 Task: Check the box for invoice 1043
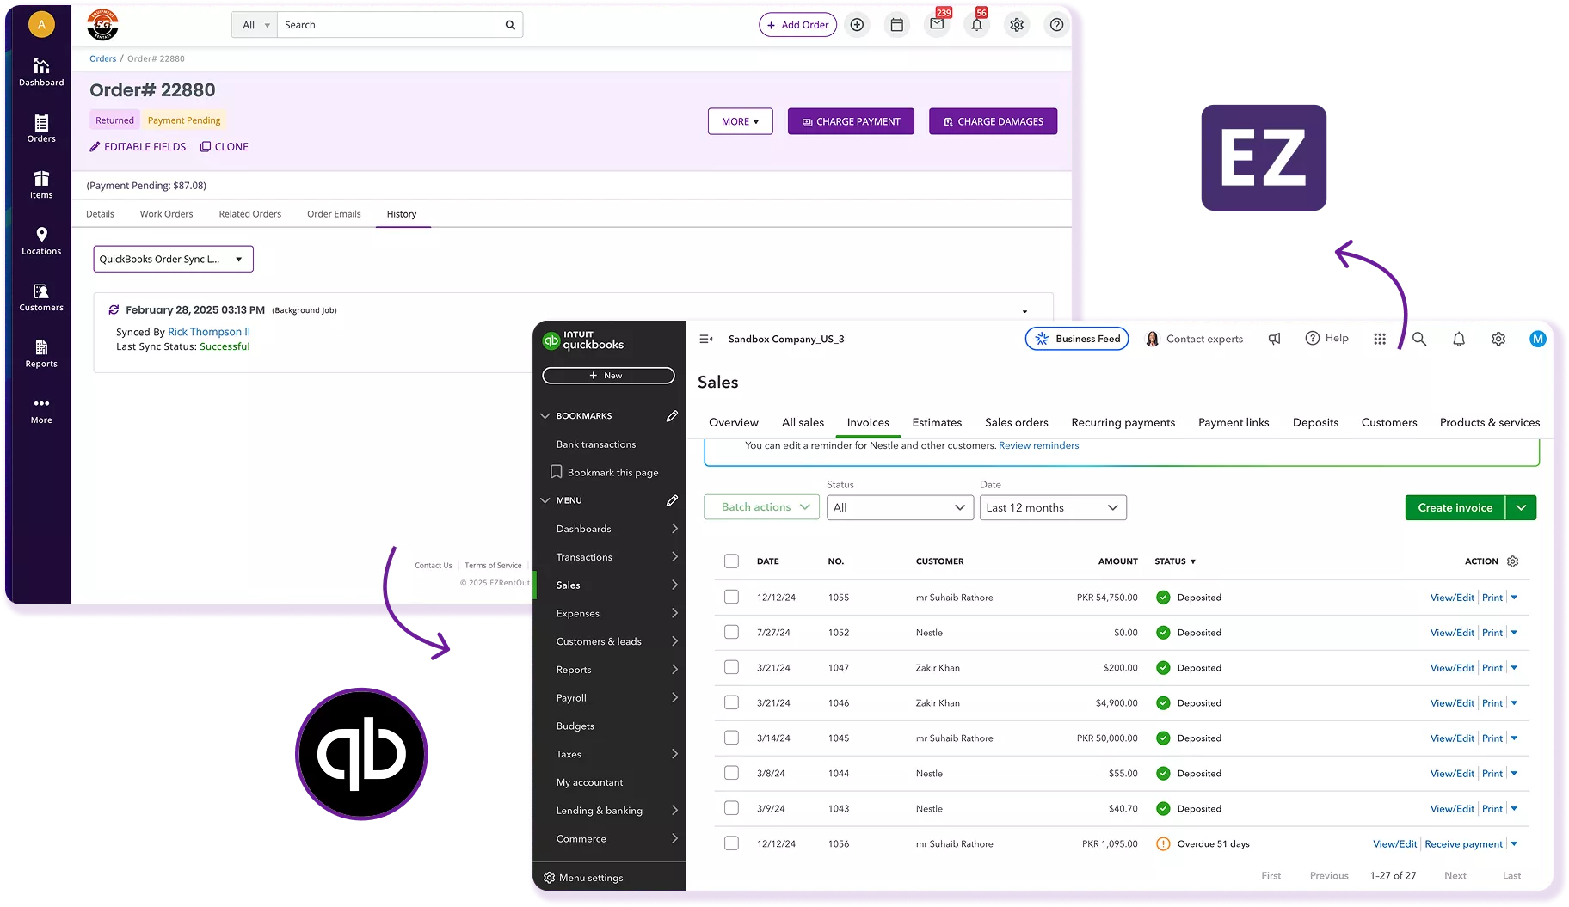click(x=731, y=808)
